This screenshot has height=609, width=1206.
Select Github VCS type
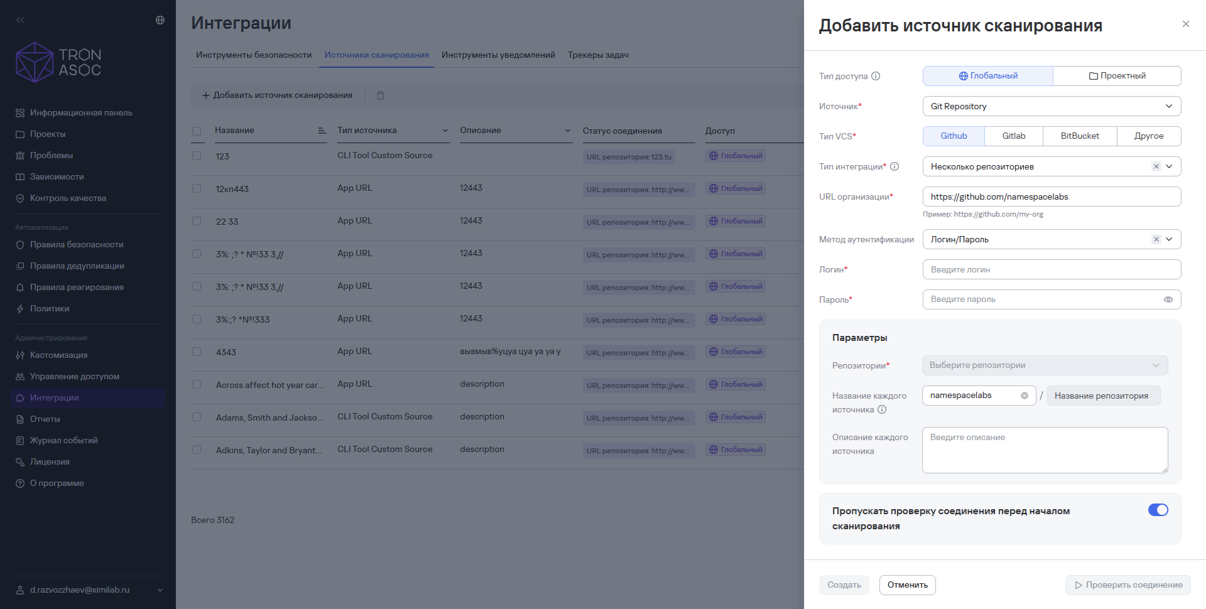[x=954, y=136]
